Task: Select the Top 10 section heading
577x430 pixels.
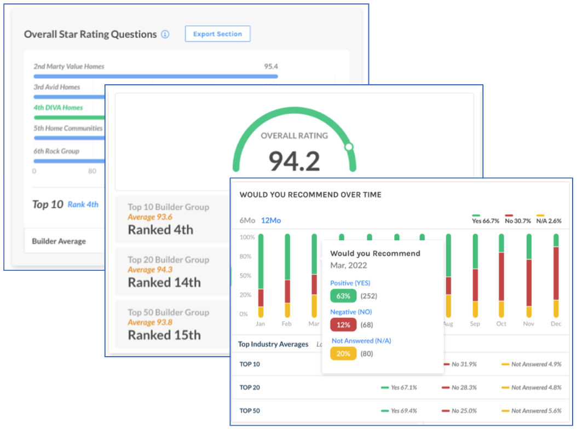Action: [47, 205]
